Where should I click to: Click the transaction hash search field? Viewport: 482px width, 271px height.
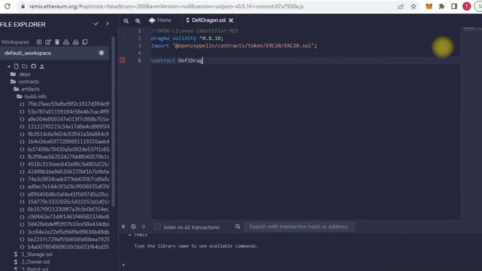(x=300, y=227)
